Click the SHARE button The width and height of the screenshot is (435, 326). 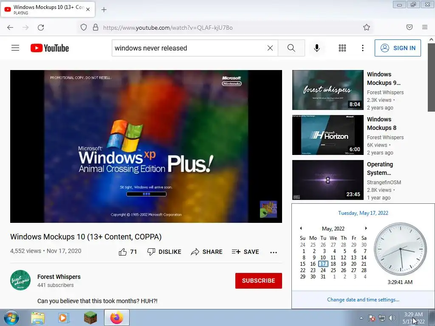[207, 252]
